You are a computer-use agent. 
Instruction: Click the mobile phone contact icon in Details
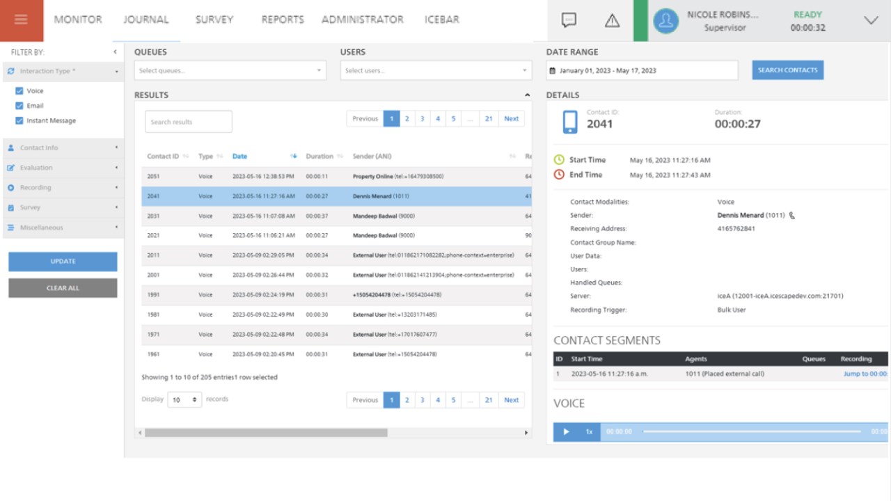pos(570,121)
